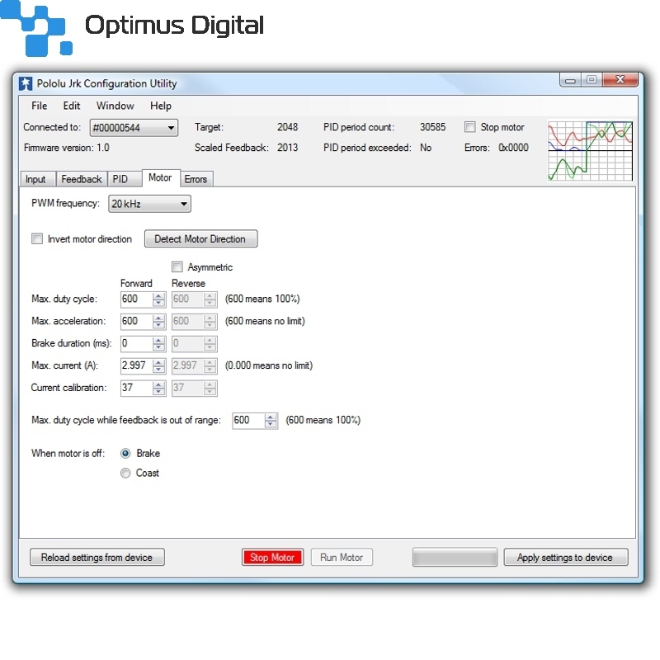The height and width of the screenshot is (660, 660).
Task: Open the PWM frequency dropdown
Action: pyautogui.click(x=149, y=204)
